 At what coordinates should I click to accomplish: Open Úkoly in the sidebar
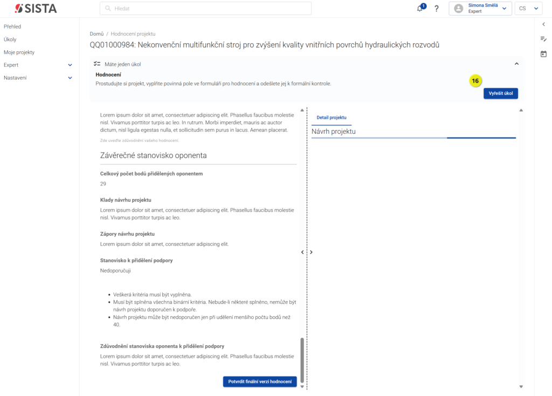click(10, 39)
